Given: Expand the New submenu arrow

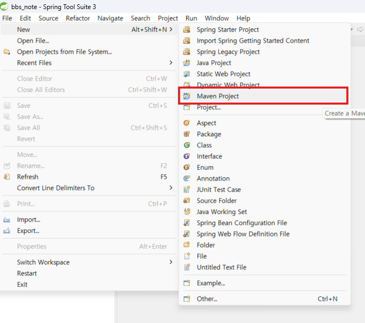Looking at the screenshot, I should pos(171,29).
